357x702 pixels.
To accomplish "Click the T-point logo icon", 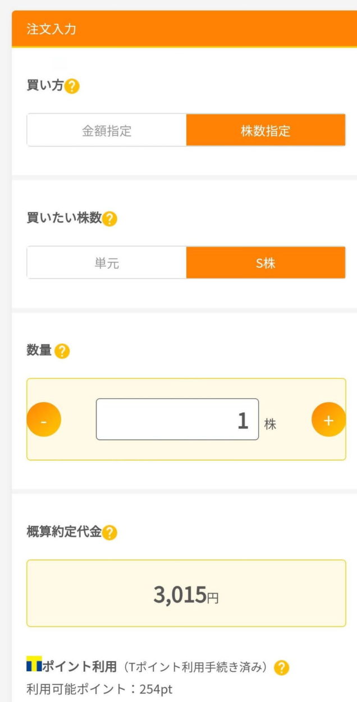I will point(34,667).
